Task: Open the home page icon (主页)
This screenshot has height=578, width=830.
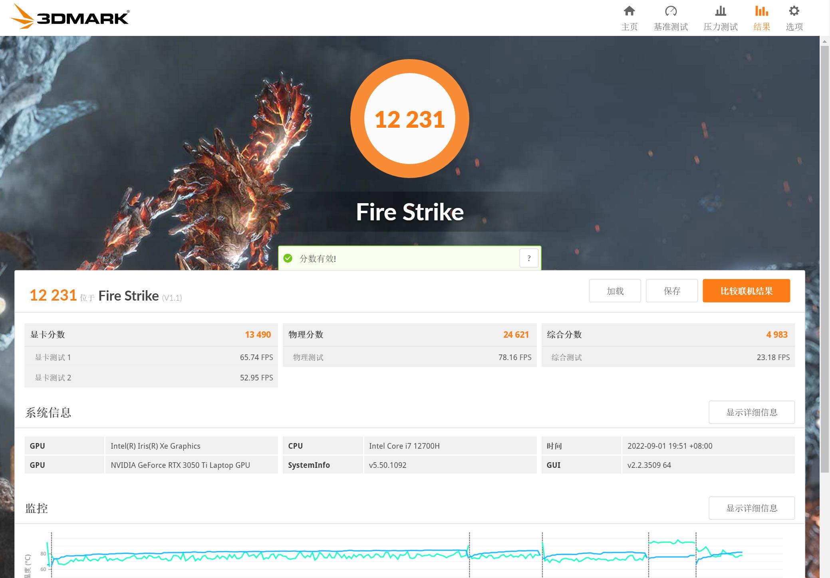Action: click(629, 11)
